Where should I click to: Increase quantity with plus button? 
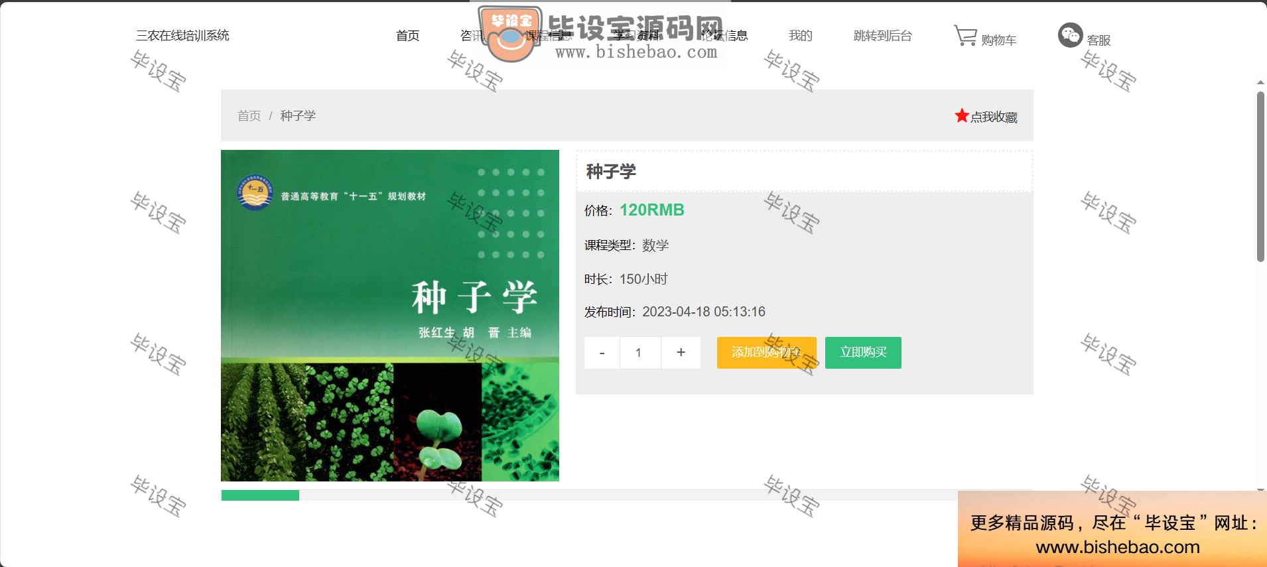pyautogui.click(x=681, y=353)
